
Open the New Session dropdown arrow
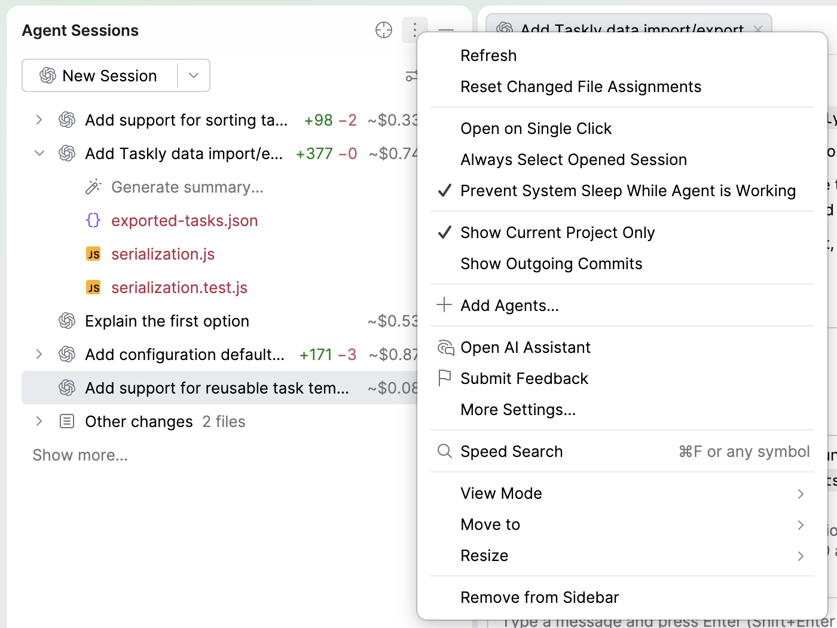coord(194,75)
